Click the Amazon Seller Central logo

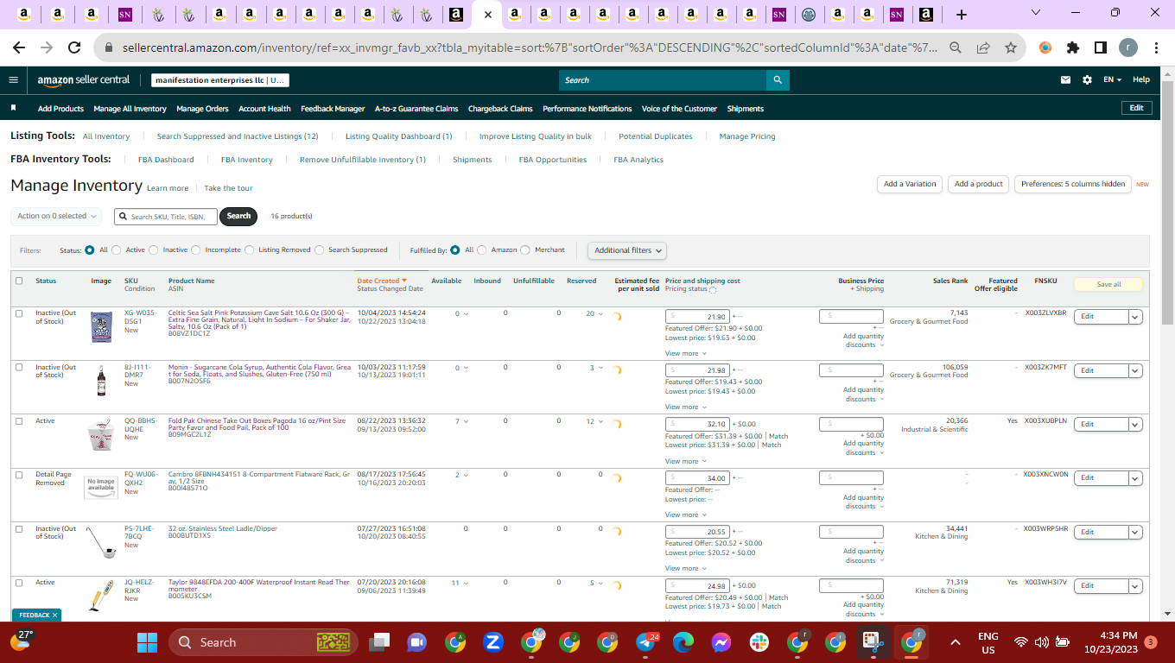tap(84, 80)
